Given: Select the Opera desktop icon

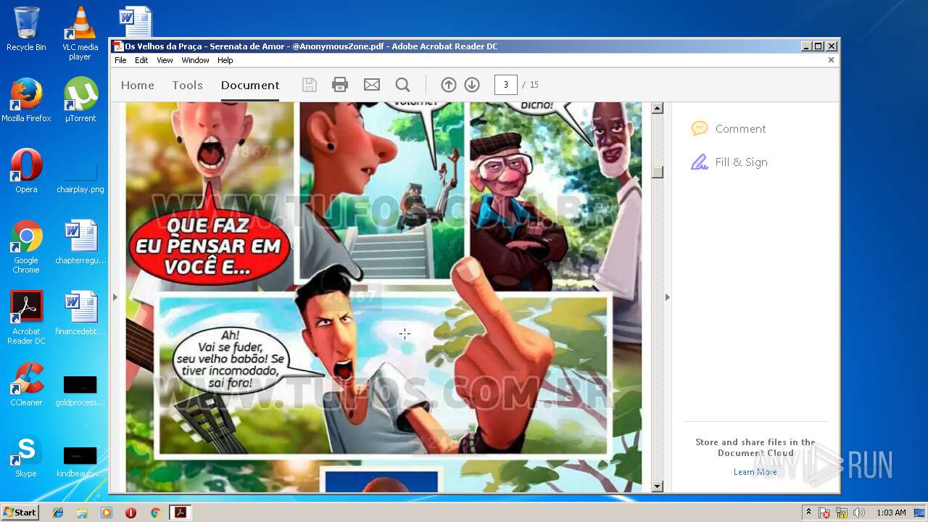Looking at the screenshot, I should coord(26,171).
